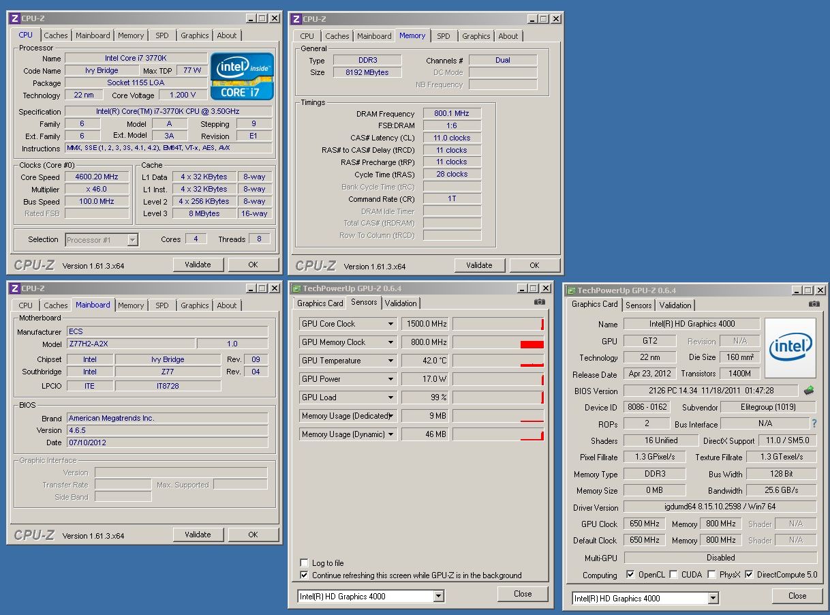Uncheck Continue refreshing while GPU-Z is in background
This screenshot has width=830, height=615.
[x=304, y=575]
